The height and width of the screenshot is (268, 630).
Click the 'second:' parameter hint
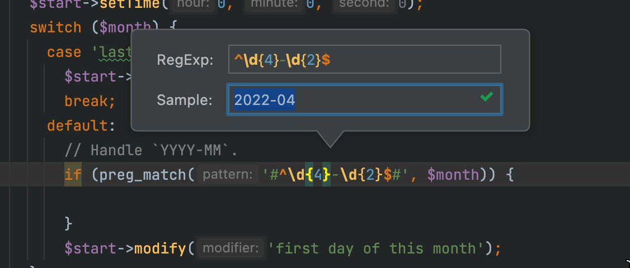[x=364, y=4]
